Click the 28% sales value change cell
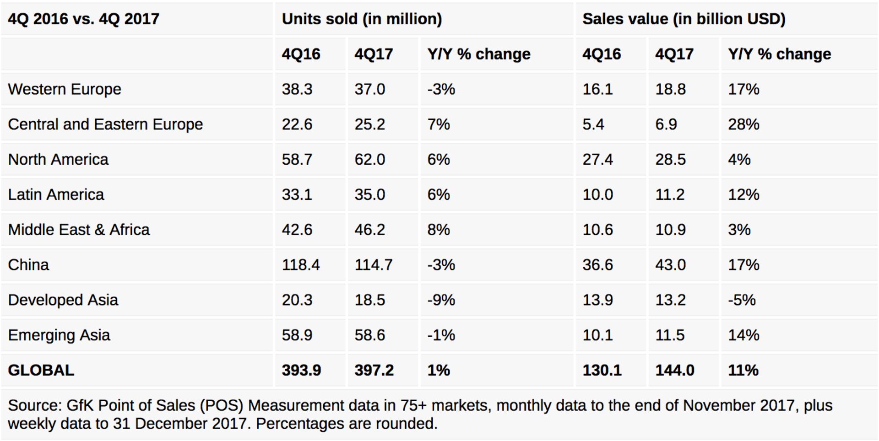The width and height of the screenshot is (879, 441). click(743, 124)
